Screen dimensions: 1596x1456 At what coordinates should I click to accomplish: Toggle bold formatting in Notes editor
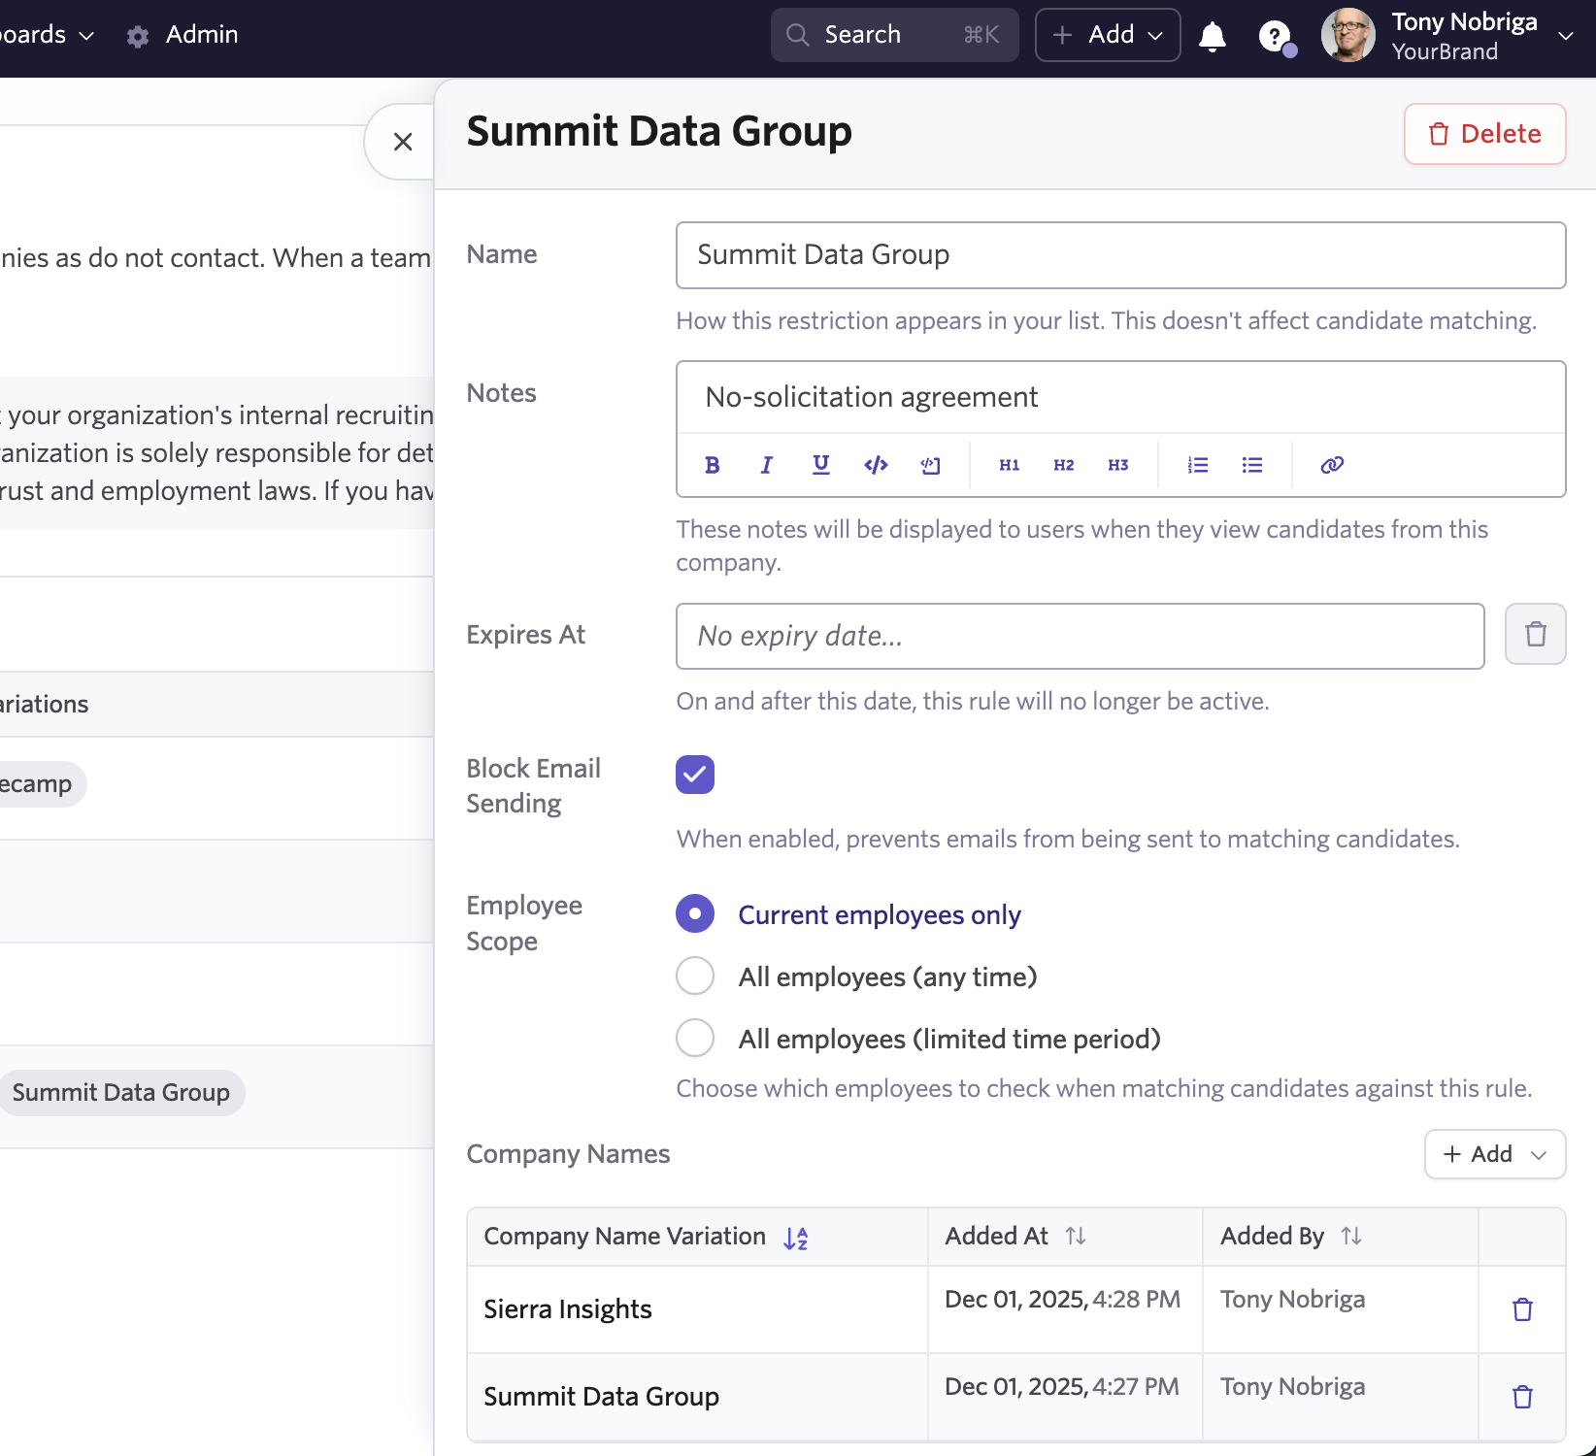(x=712, y=465)
